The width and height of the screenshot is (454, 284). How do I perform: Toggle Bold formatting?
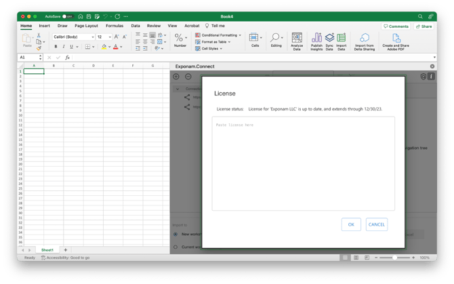[x=56, y=47]
